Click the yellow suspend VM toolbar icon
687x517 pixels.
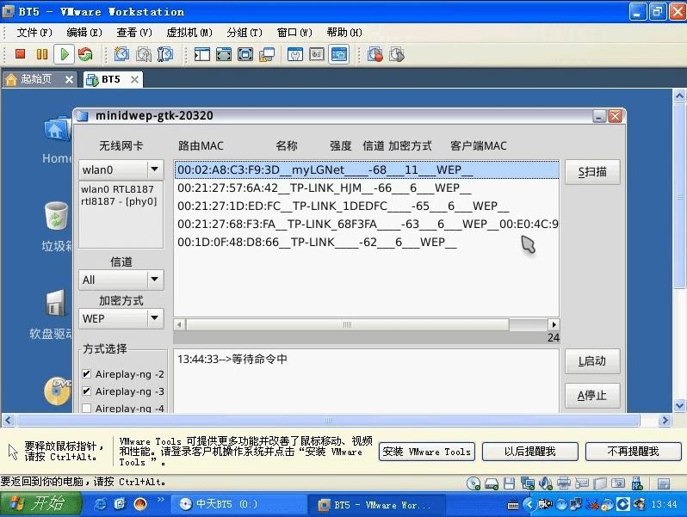pos(42,54)
